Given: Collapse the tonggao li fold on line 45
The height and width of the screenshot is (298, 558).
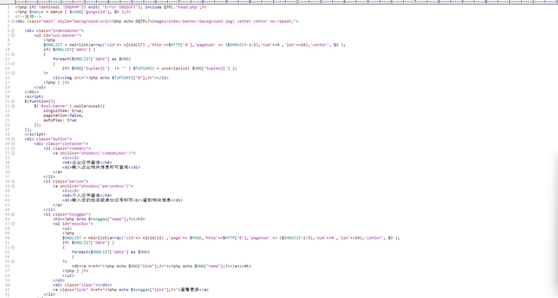Looking at the screenshot, I should click(x=13, y=214).
